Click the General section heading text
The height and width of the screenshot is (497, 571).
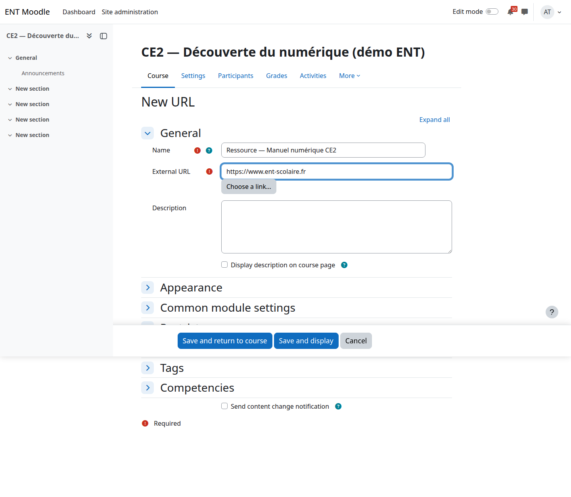pos(180,133)
